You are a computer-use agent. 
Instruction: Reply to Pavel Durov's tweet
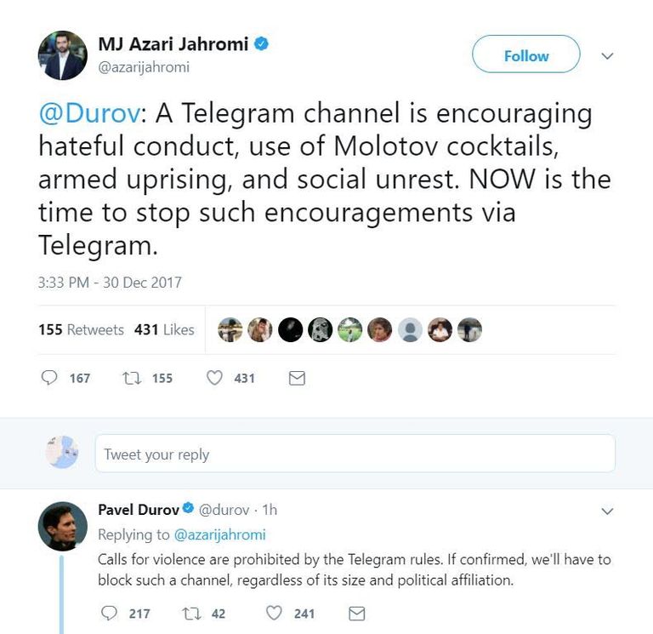[109, 613]
